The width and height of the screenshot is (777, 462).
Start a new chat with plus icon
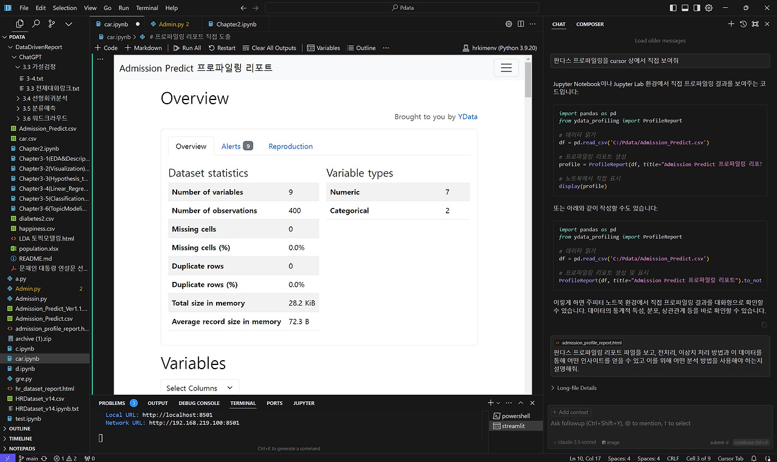731,24
